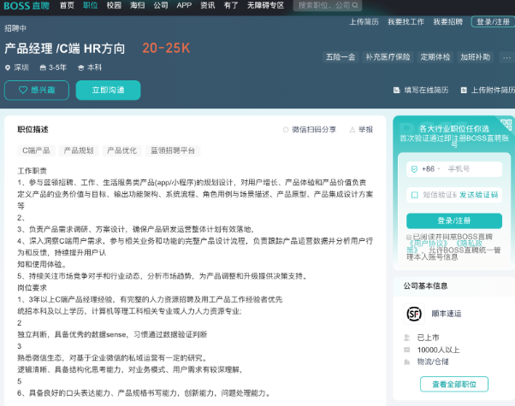Screen dimensions: 515x406
Task: Click the 发送验证码 link
Action: [478, 195]
